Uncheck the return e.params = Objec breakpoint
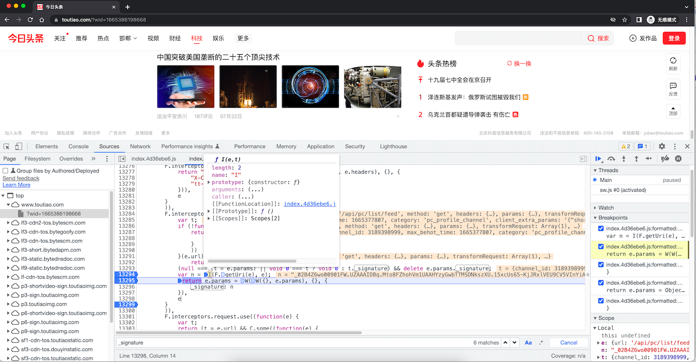The height and width of the screenshot is (362, 696). 601,283
